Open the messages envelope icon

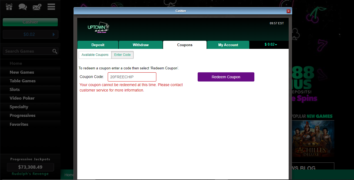pos(37,7)
